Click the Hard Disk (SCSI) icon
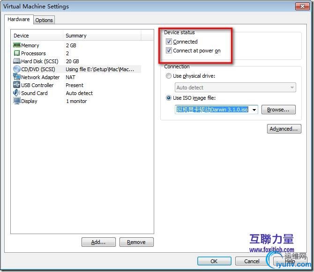 tap(17, 61)
